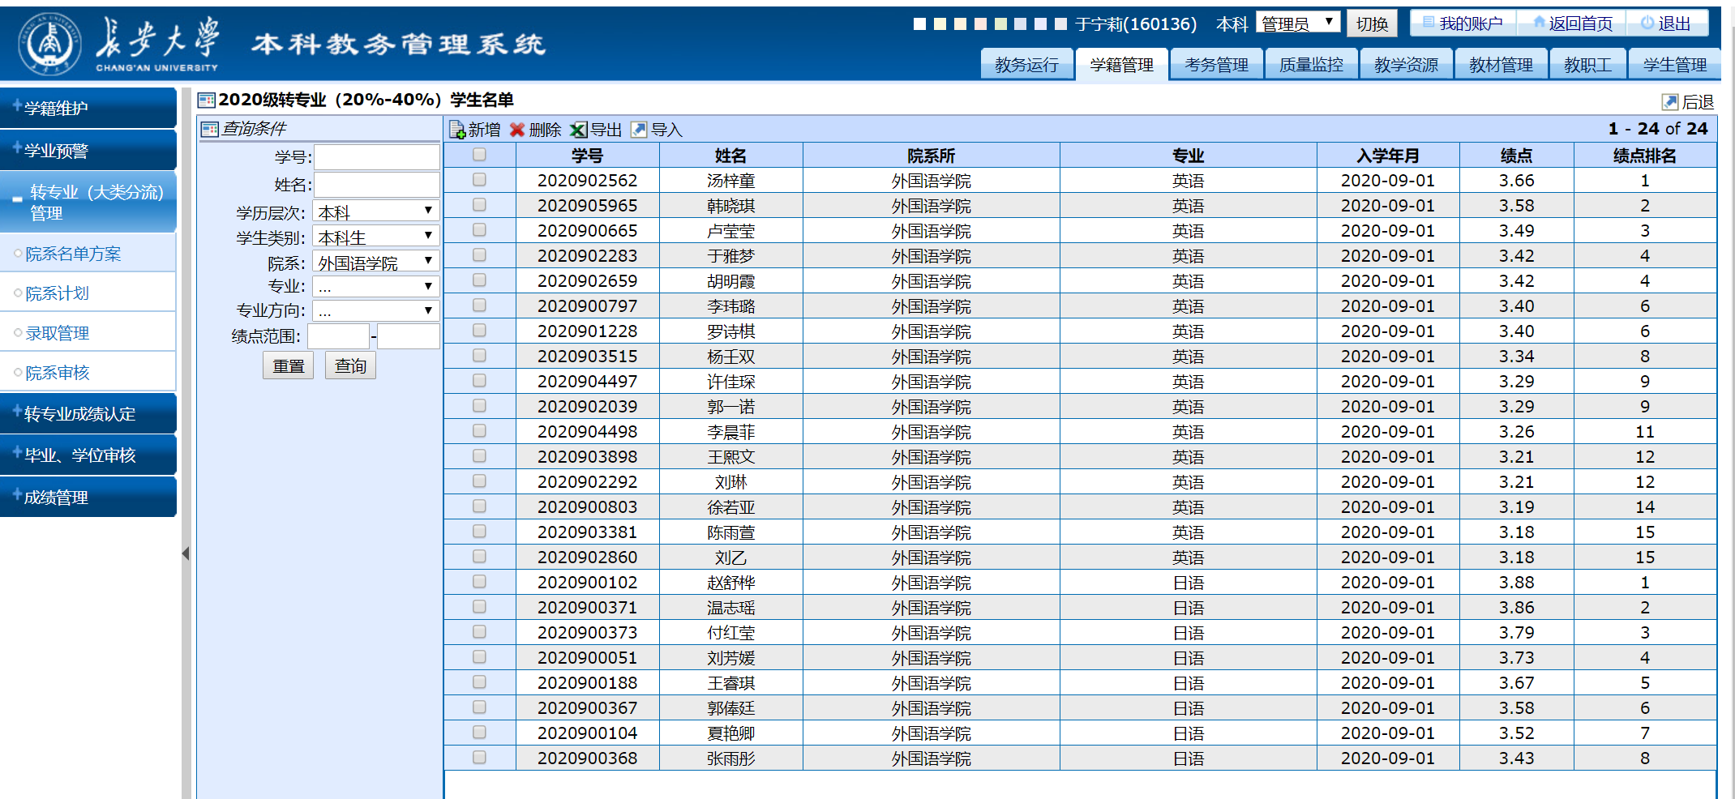Click the 学号 query input field
The image size is (1735, 799).
377,157
